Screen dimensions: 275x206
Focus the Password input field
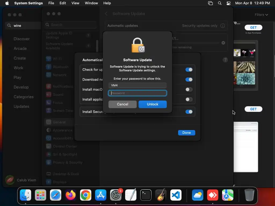[x=137, y=93]
